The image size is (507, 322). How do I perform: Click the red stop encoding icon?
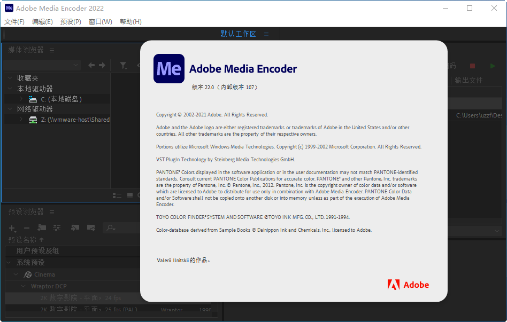(472, 66)
